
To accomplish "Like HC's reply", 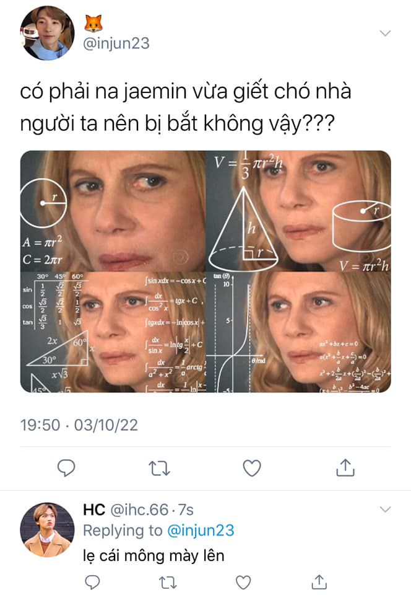I will (243, 583).
